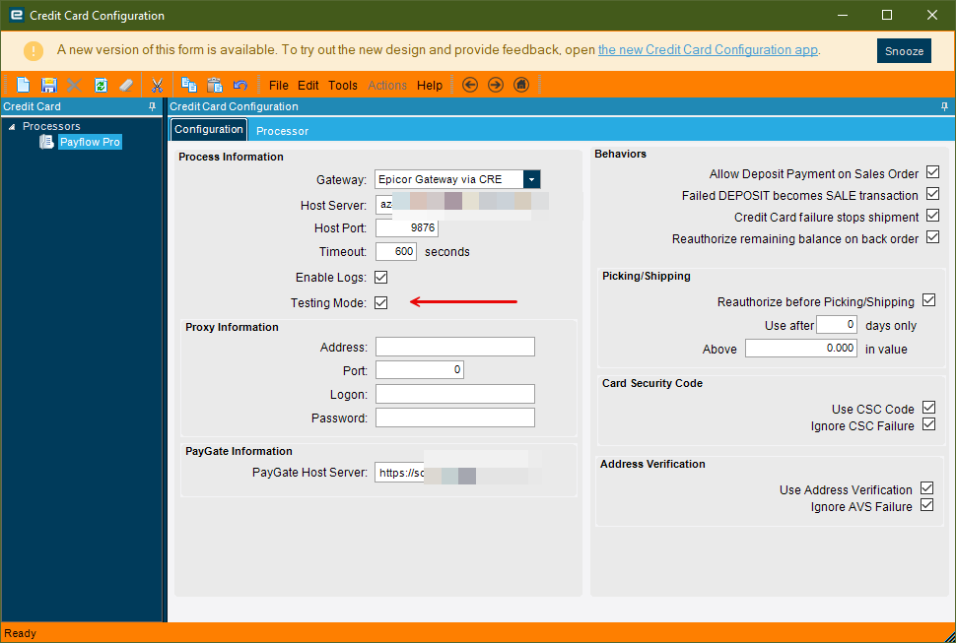Screen dimensions: 956x643
Task: Pin the Credit Card Configuration panel
Action: click(x=944, y=106)
